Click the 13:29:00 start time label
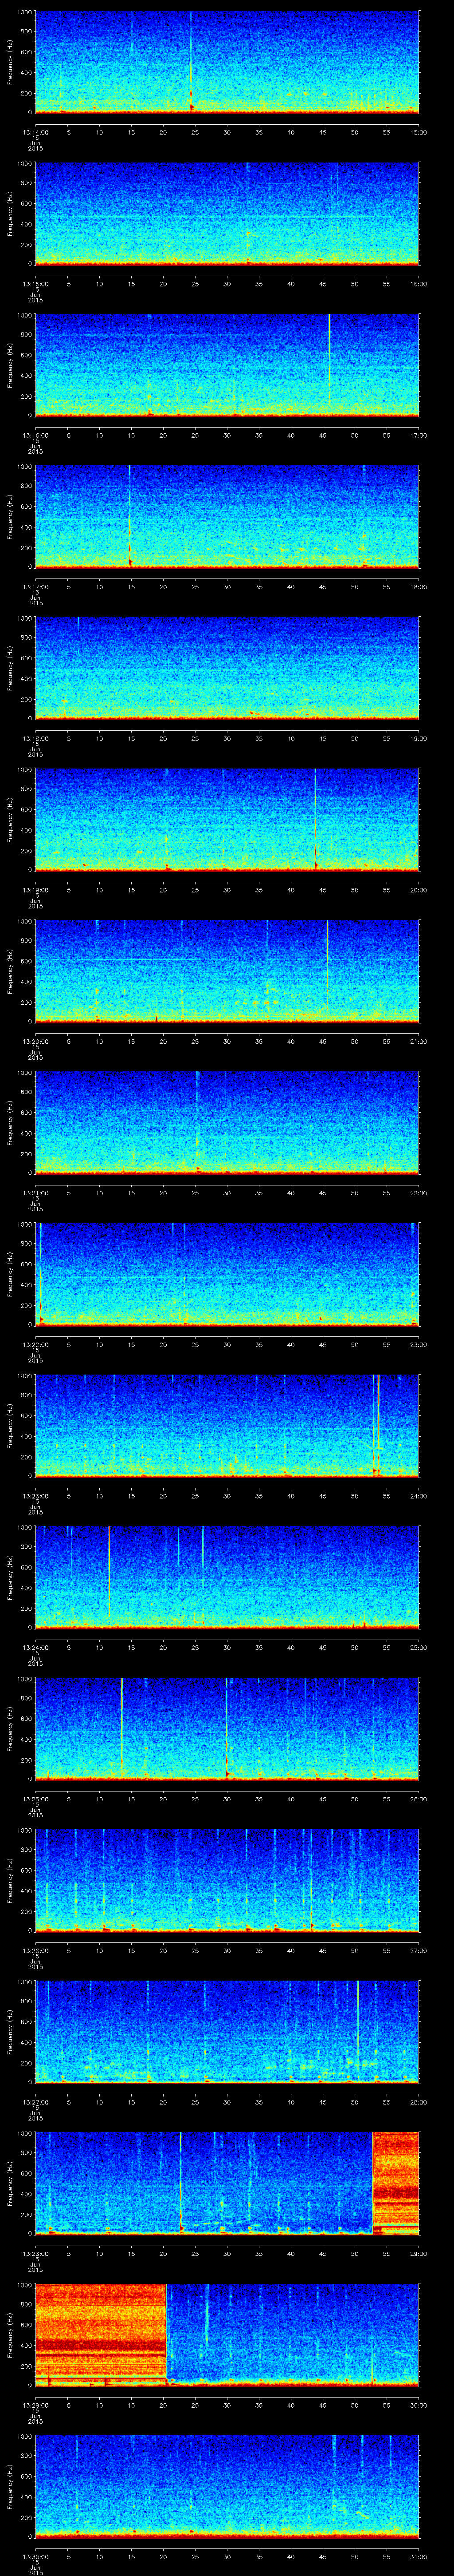Screen dimensions: 454x2576 coord(35,2405)
